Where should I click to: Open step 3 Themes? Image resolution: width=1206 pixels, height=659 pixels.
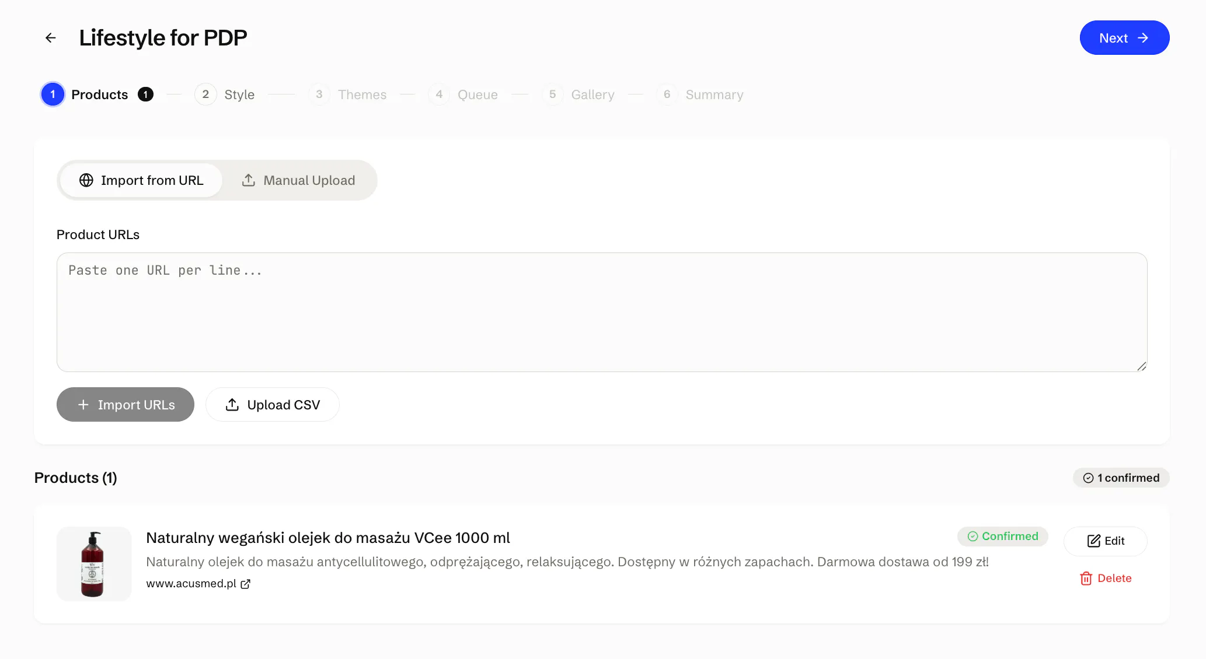pos(348,94)
